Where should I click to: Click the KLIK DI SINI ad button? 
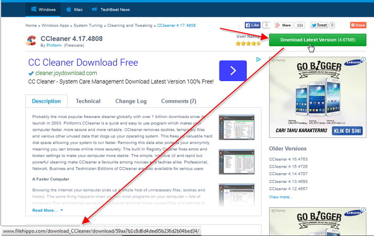347,131
